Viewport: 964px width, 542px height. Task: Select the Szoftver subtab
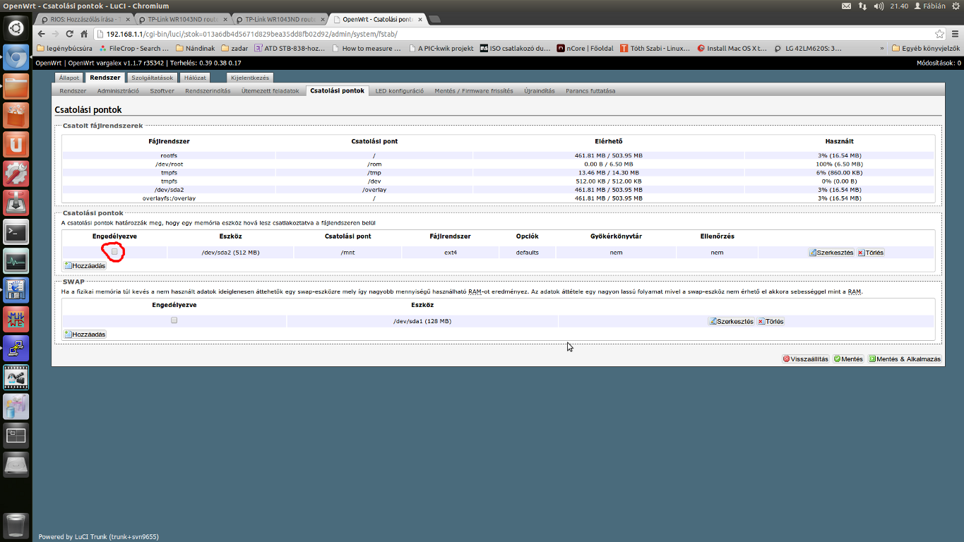tap(162, 91)
